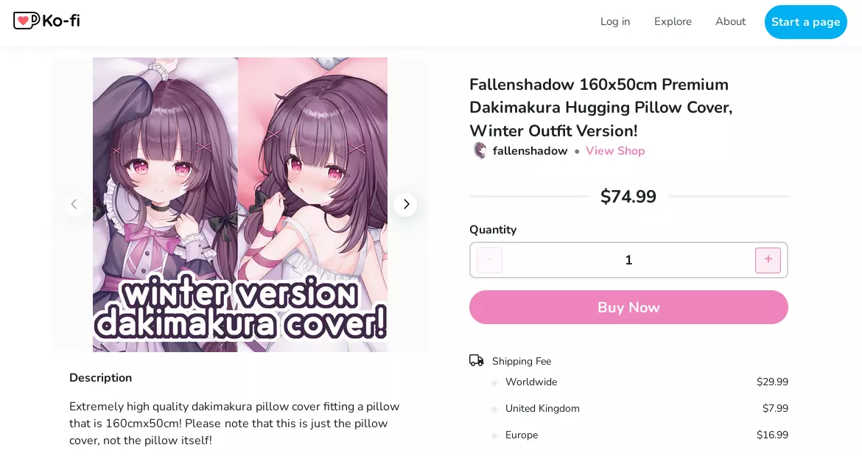The image size is (862, 456).
Task: Click the shipping truck icon
Action: tap(476, 360)
